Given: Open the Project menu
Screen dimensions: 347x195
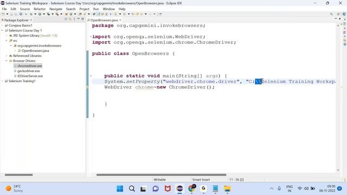Looking at the screenshot, I should point(85,9).
